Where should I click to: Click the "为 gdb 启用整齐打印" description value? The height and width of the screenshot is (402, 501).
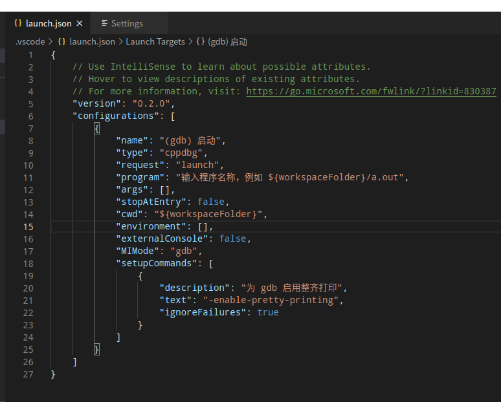coord(292,288)
